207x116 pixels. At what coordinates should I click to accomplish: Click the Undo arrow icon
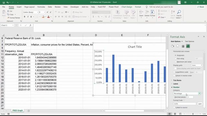coord(7,3)
